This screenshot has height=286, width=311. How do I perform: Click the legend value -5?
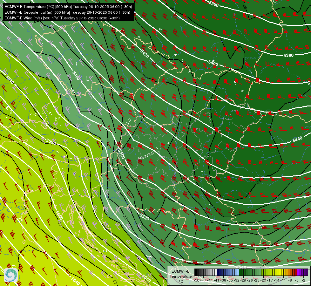point(297,280)
